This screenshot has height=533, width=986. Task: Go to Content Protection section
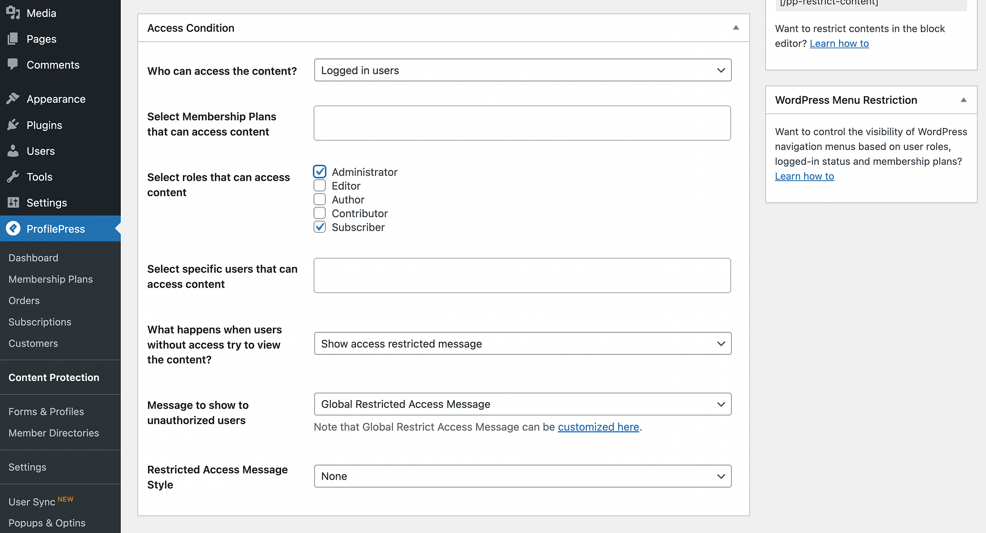pyautogui.click(x=53, y=377)
